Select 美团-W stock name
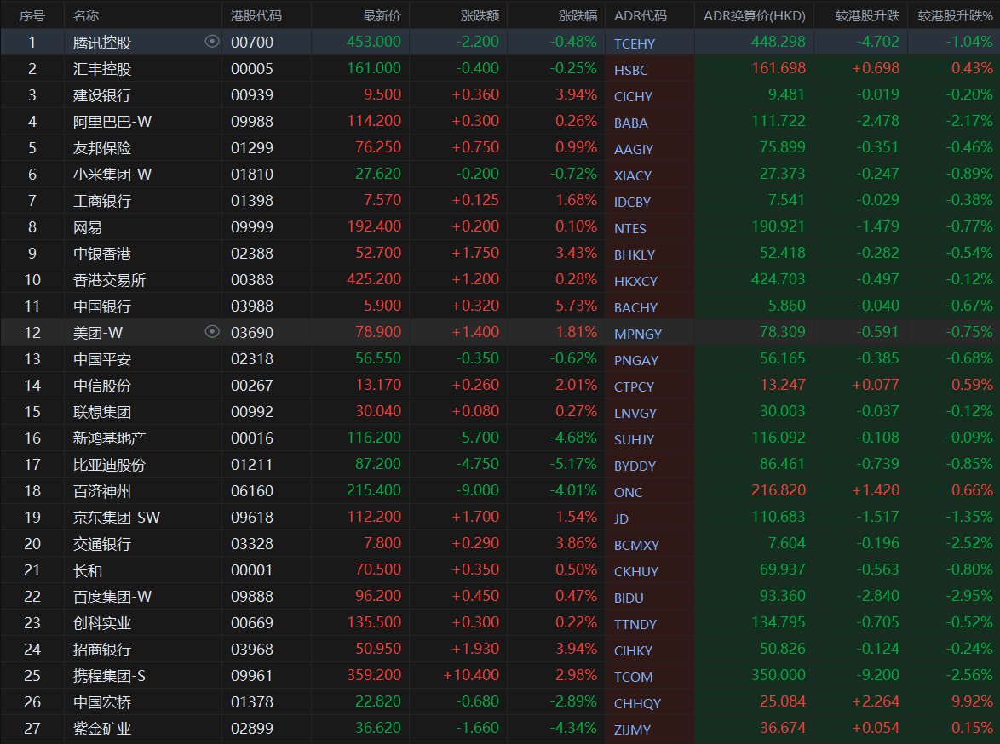 pos(98,332)
